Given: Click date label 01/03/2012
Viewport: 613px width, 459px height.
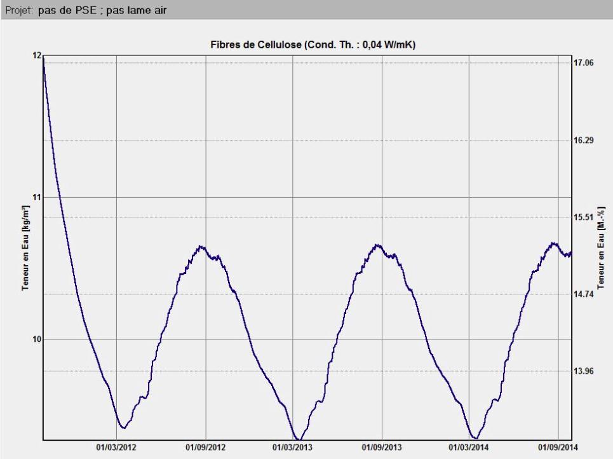Looking at the screenshot, I should pos(116,448).
